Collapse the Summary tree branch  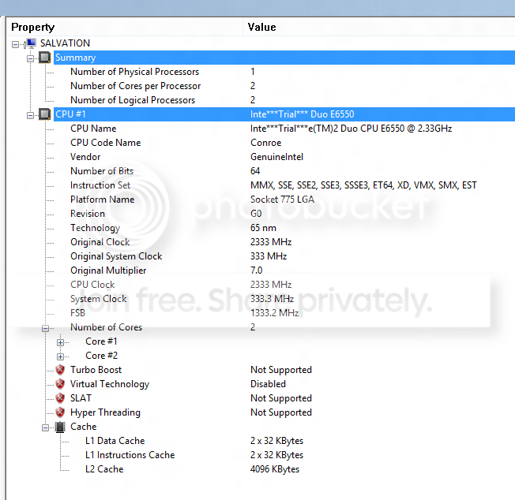tap(30, 59)
